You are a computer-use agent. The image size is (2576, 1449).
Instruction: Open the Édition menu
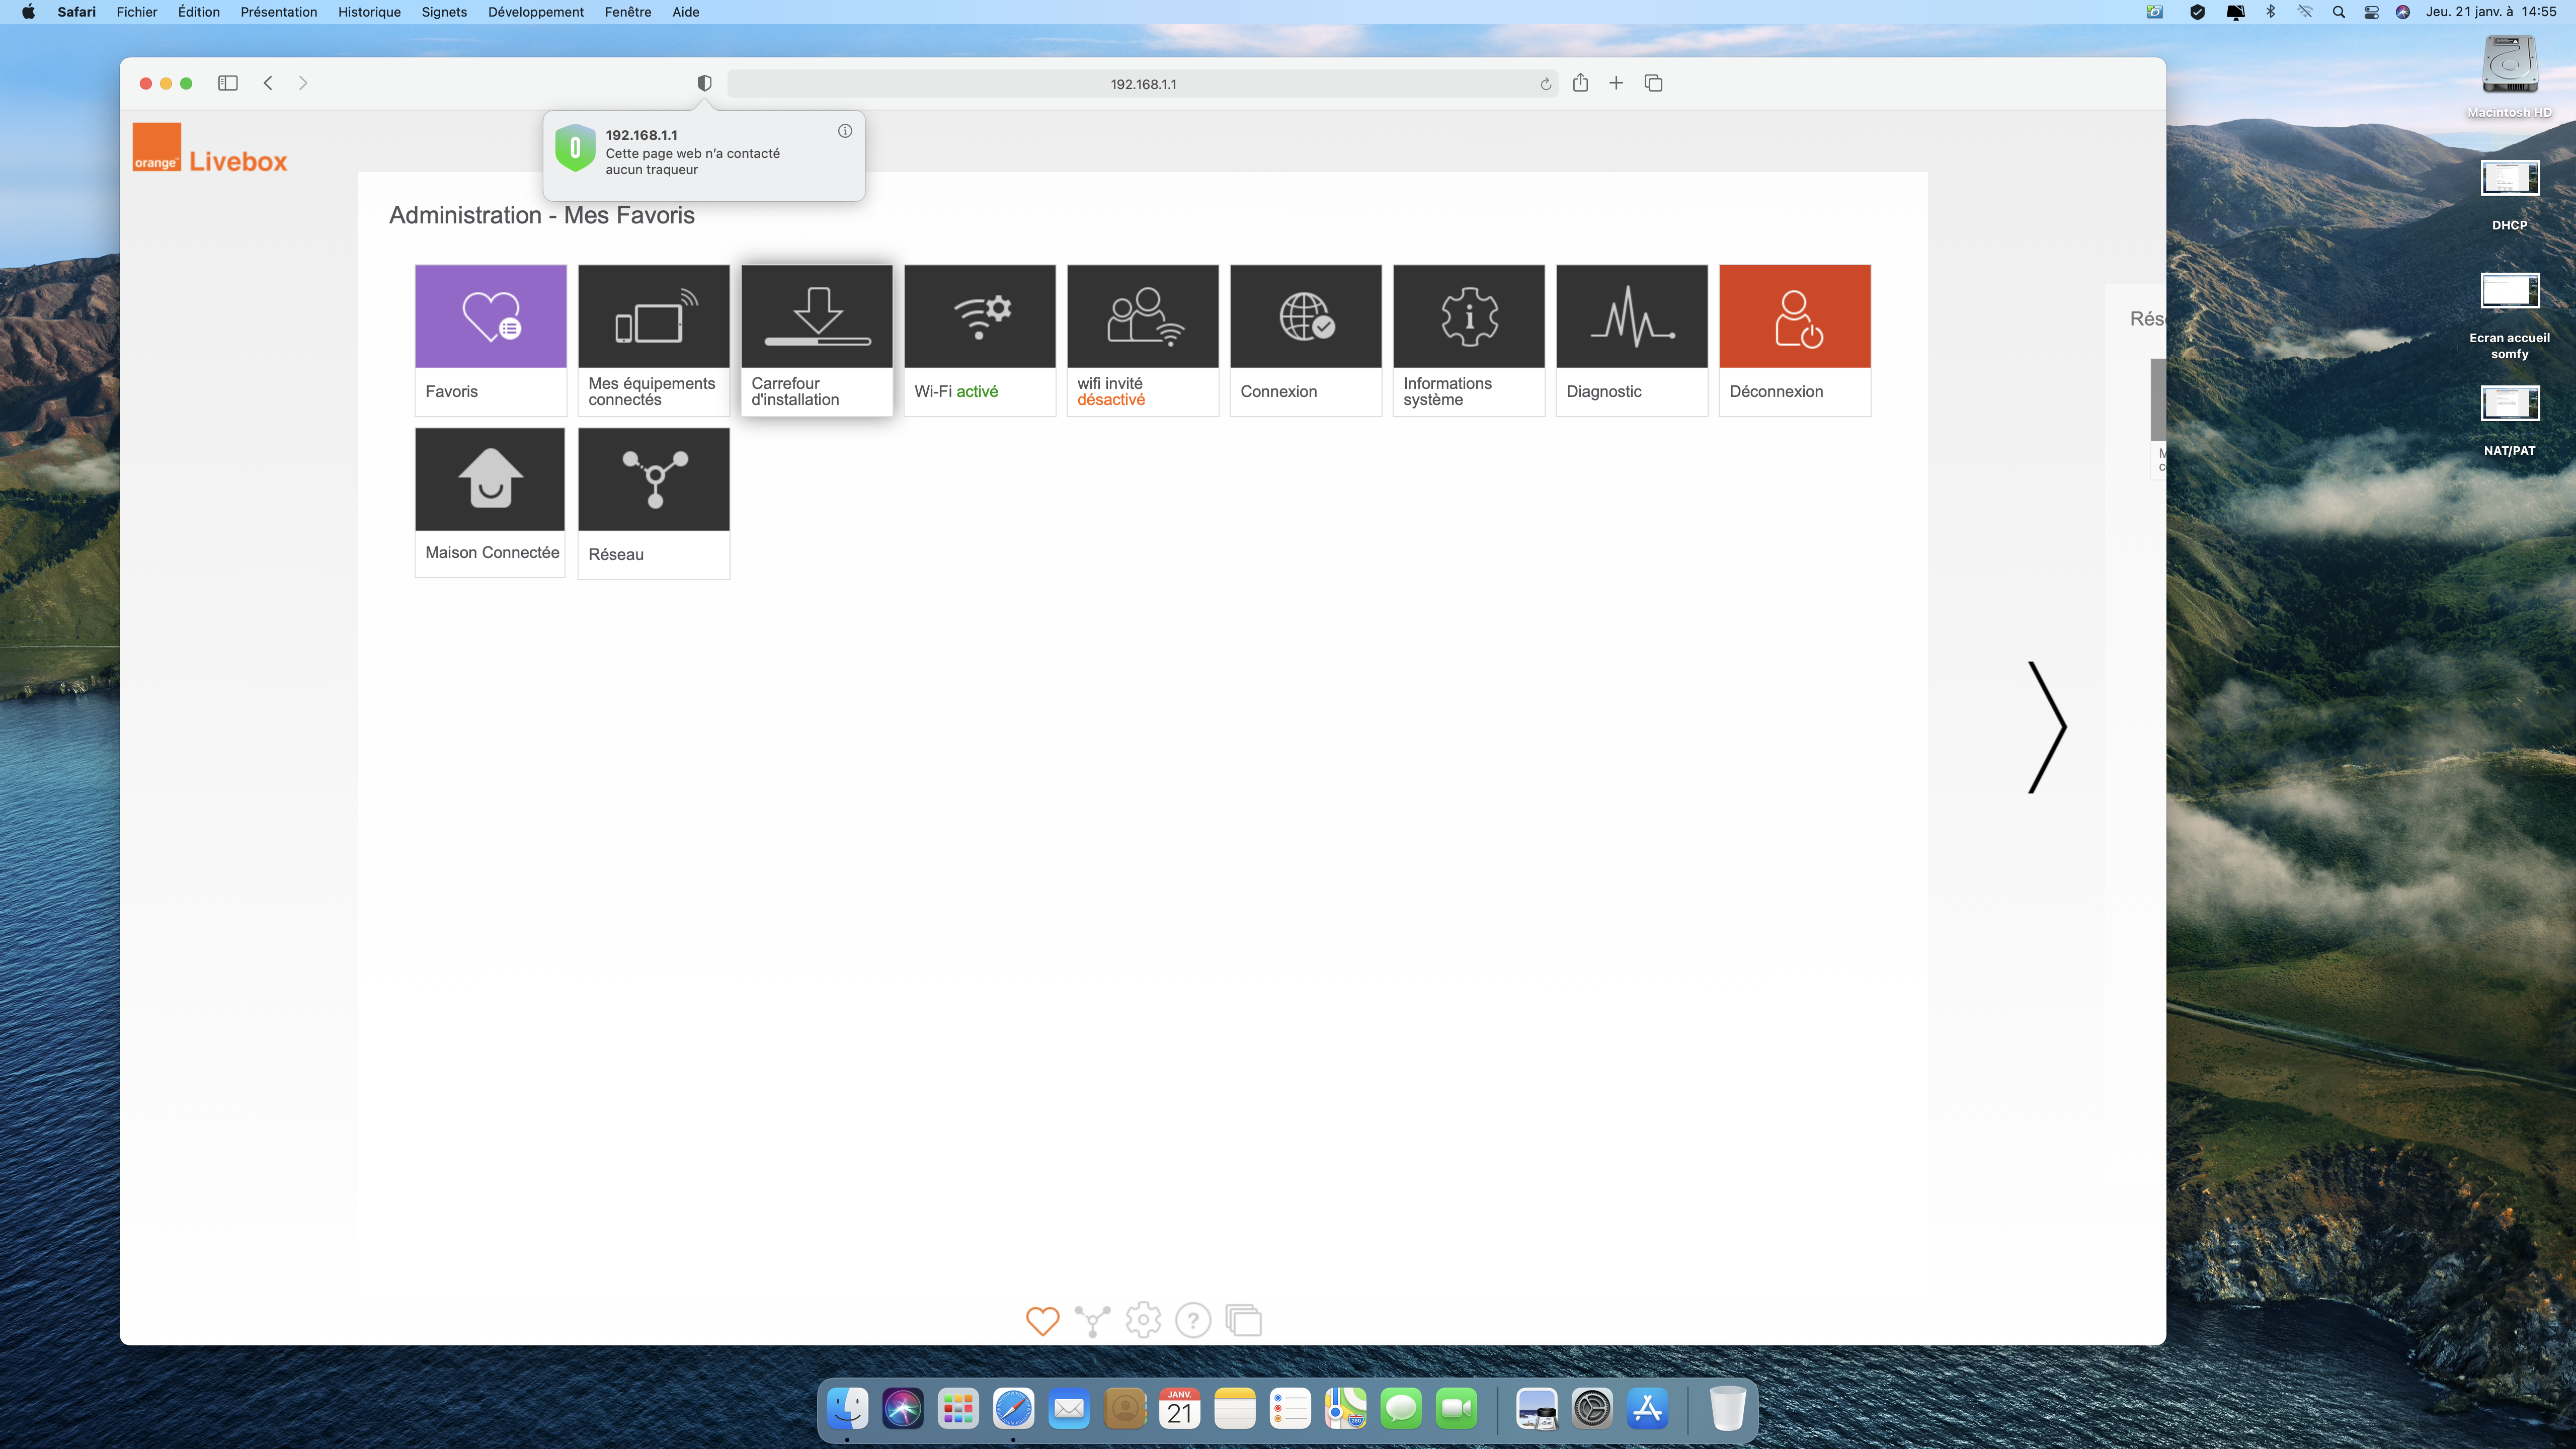(199, 12)
